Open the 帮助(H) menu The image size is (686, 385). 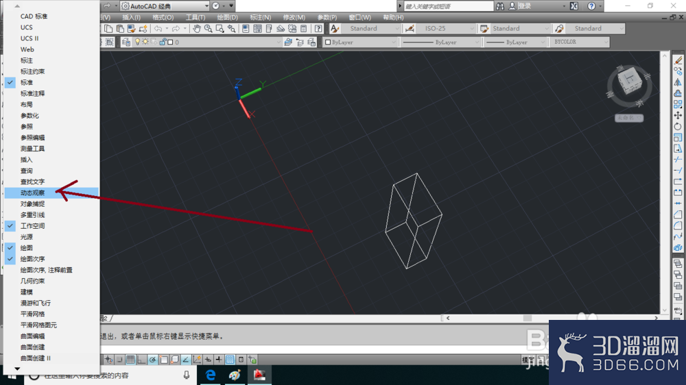coord(393,18)
